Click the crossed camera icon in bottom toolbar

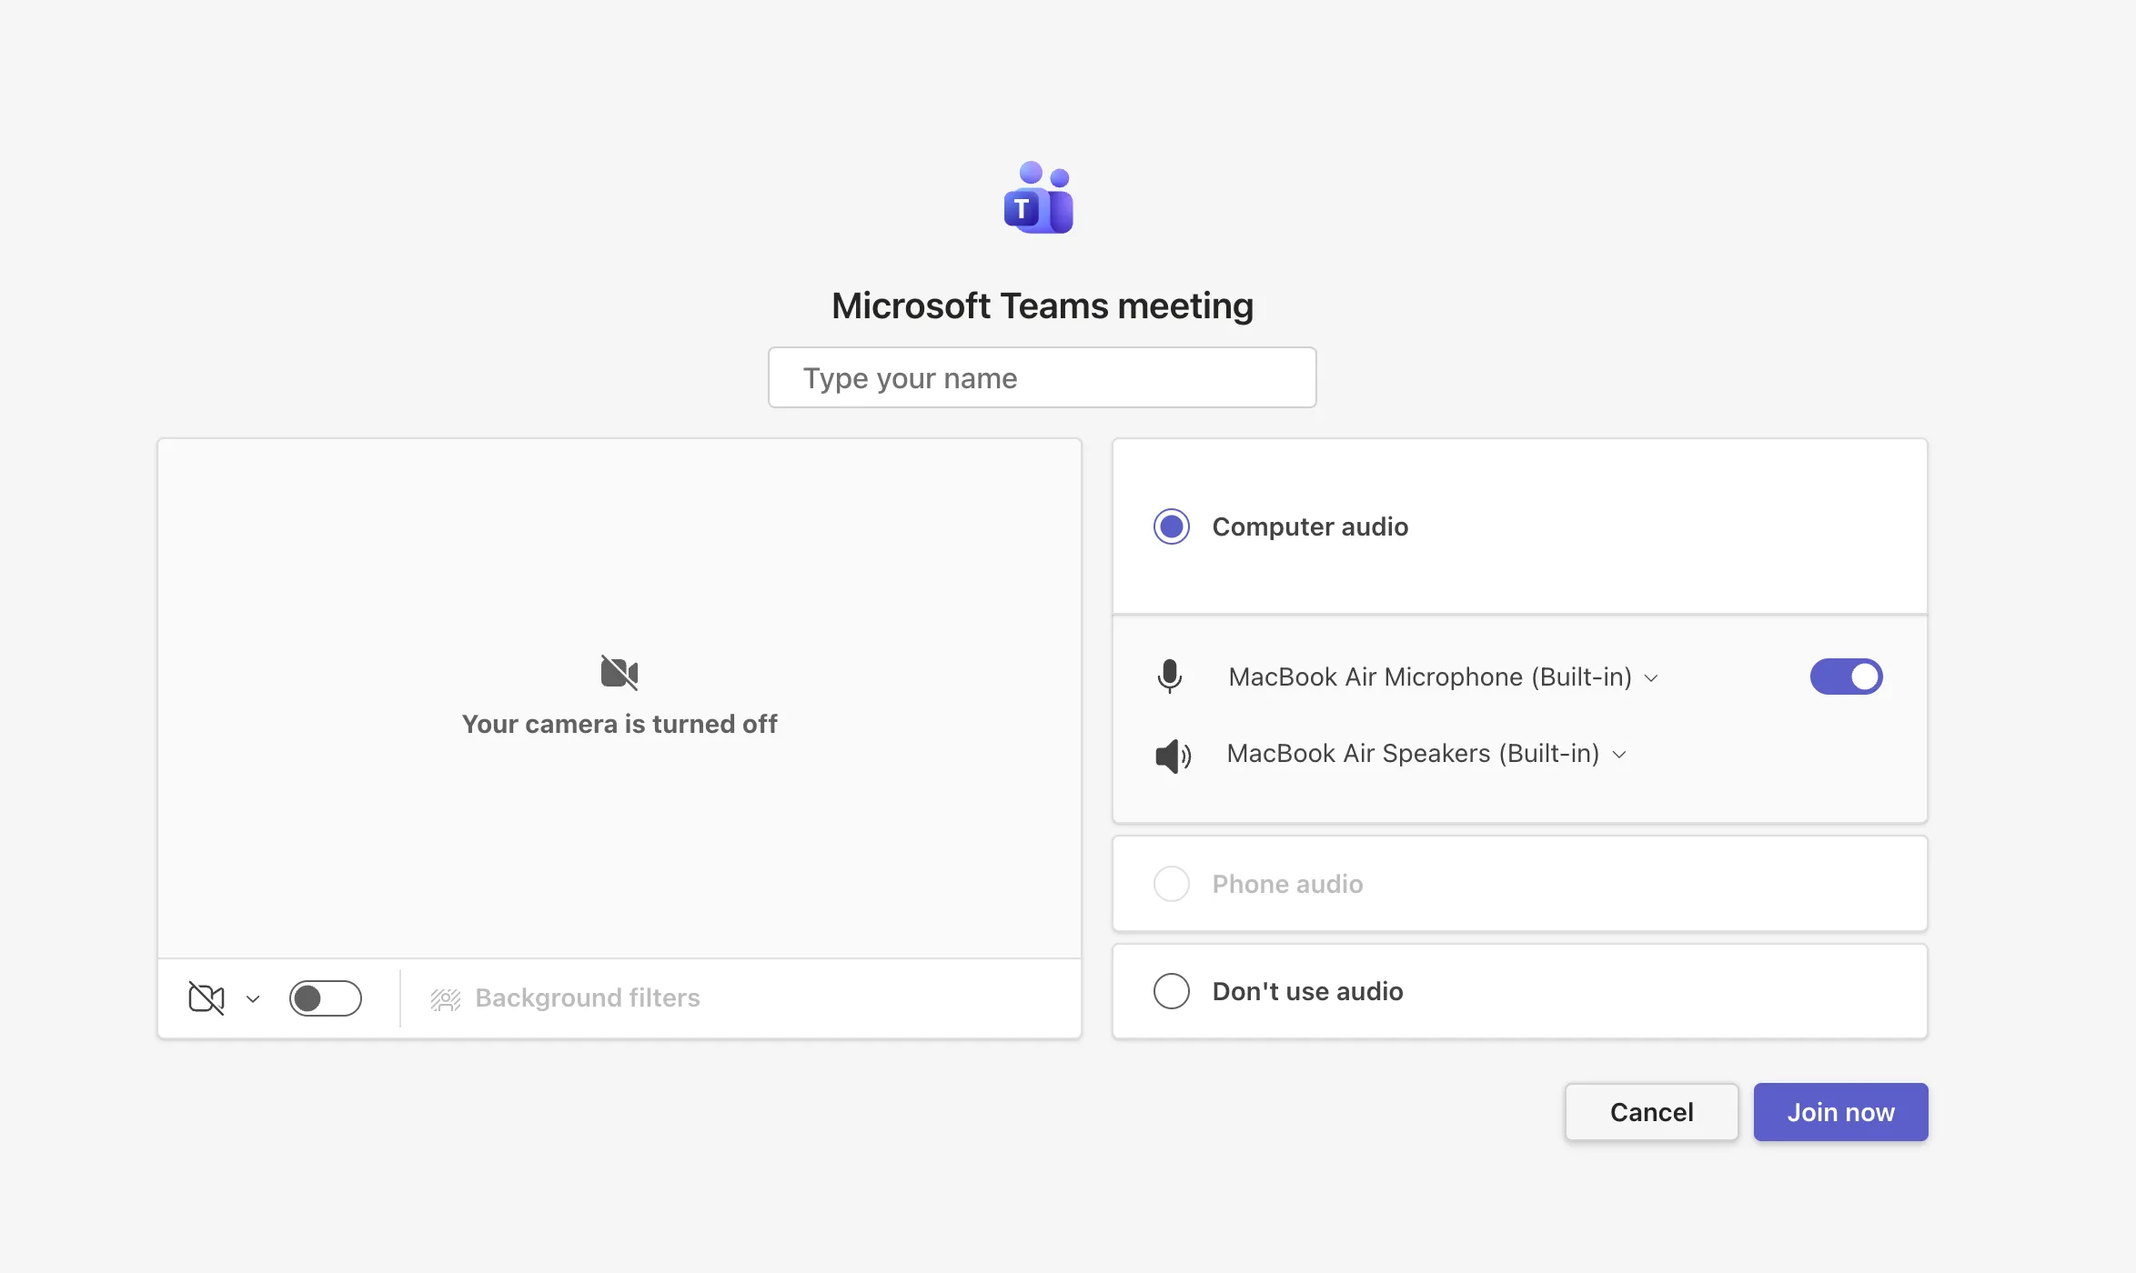click(206, 997)
